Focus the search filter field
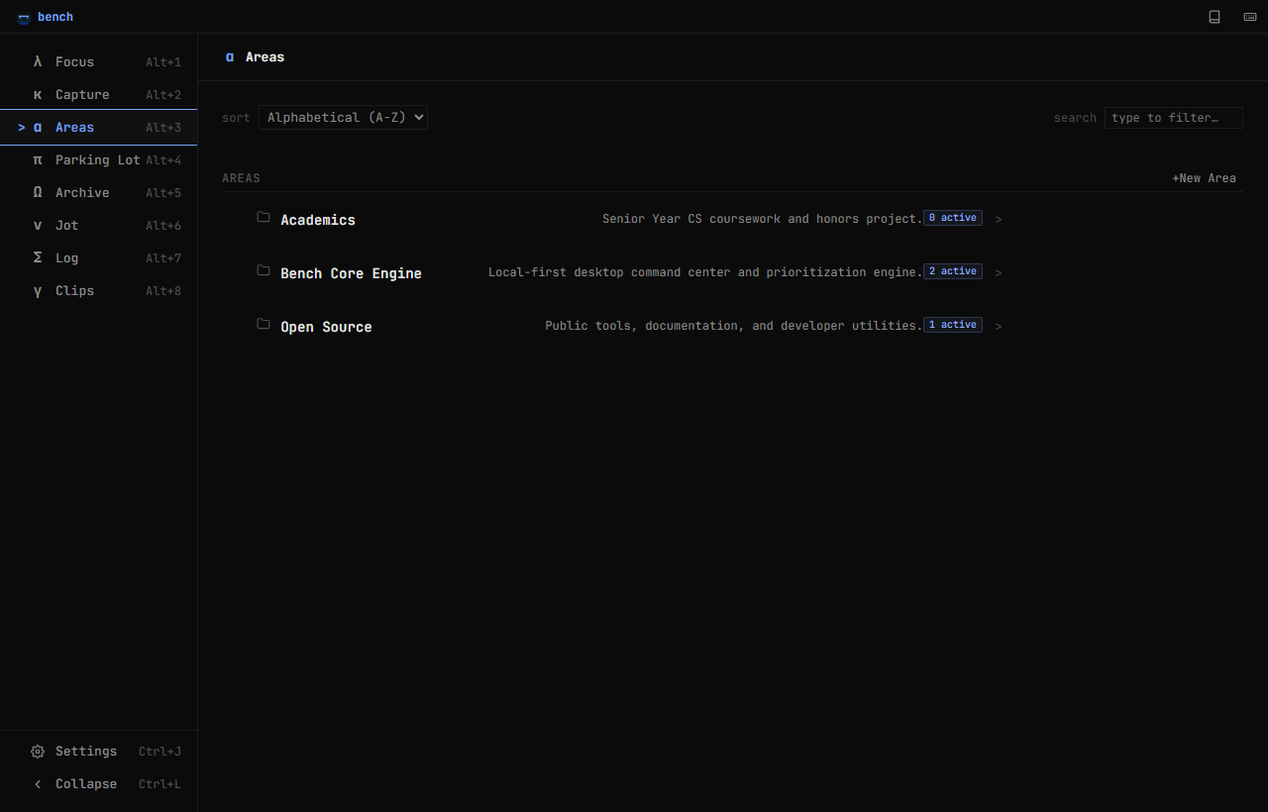The image size is (1268, 812). [x=1174, y=118]
